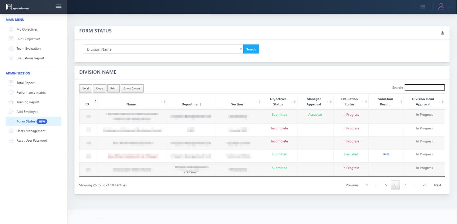Screen dimensions: 457x224
Task: Click the blue Search button
Action: tap(251, 49)
